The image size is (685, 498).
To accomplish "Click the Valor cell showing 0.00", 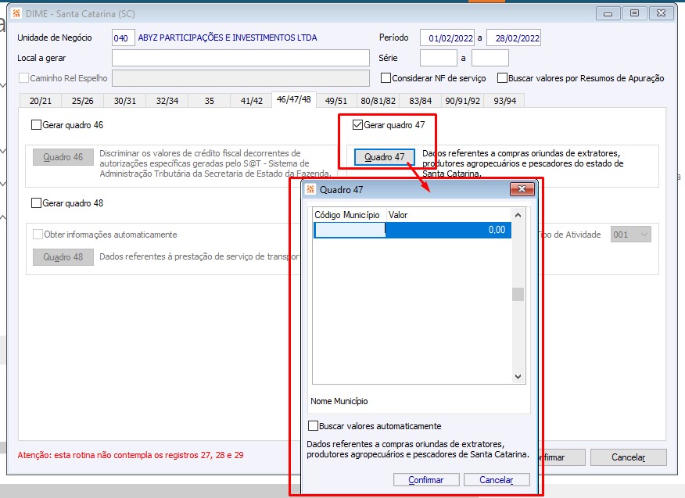I will (448, 230).
